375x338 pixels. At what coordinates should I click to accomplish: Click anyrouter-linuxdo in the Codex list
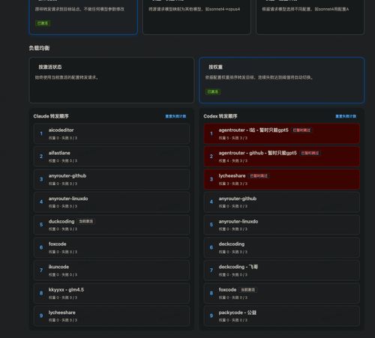[282, 225]
